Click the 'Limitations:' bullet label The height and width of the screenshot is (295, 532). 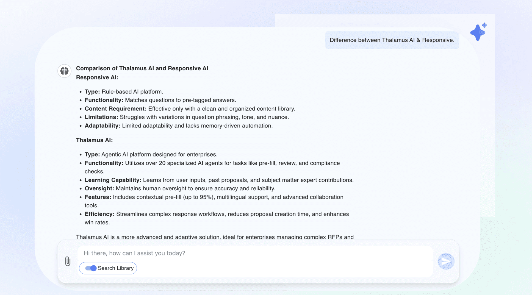(101, 117)
